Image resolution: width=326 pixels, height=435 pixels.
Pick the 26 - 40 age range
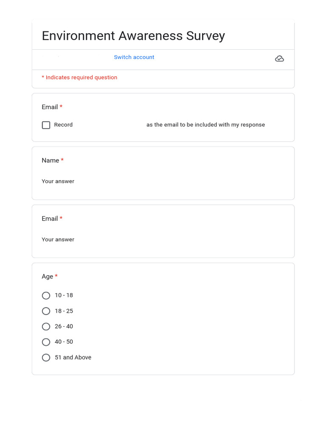(46, 327)
